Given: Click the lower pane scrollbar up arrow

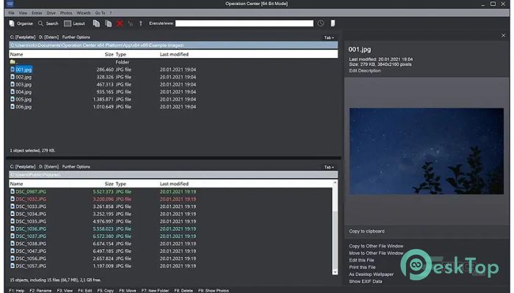Looking at the screenshot, I should click(335, 183).
